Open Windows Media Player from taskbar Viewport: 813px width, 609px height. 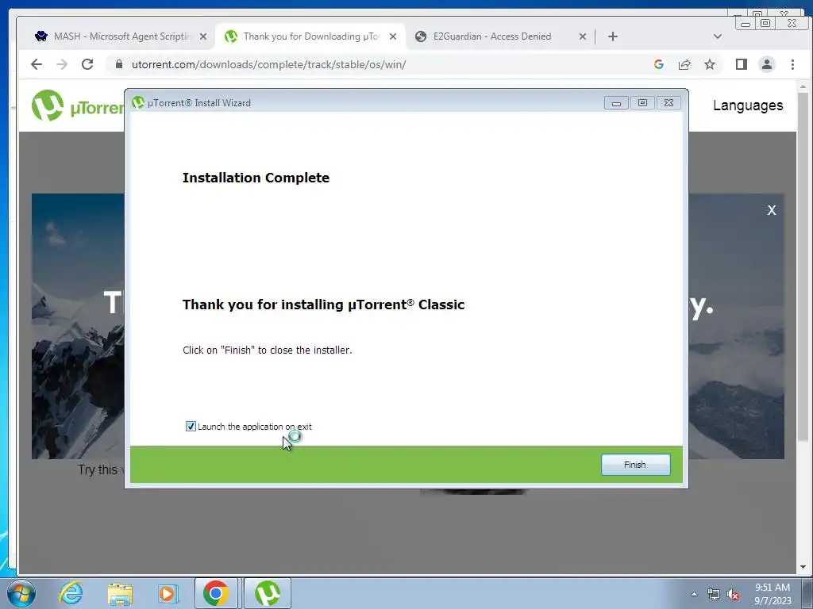point(168,593)
